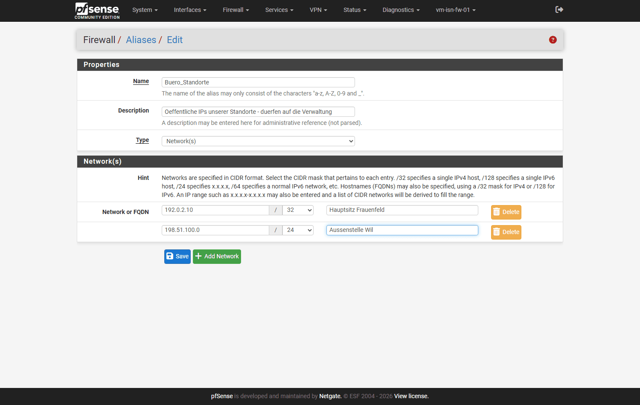Open the Firewall menu
Screen dimensions: 640x405
pos(236,10)
